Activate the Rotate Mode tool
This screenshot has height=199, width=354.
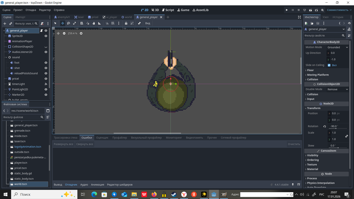[x=68, y=23]
